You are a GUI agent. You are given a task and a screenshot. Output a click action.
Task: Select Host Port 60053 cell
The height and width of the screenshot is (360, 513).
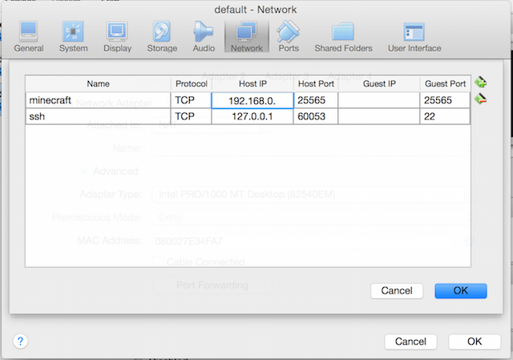[316, 116]
